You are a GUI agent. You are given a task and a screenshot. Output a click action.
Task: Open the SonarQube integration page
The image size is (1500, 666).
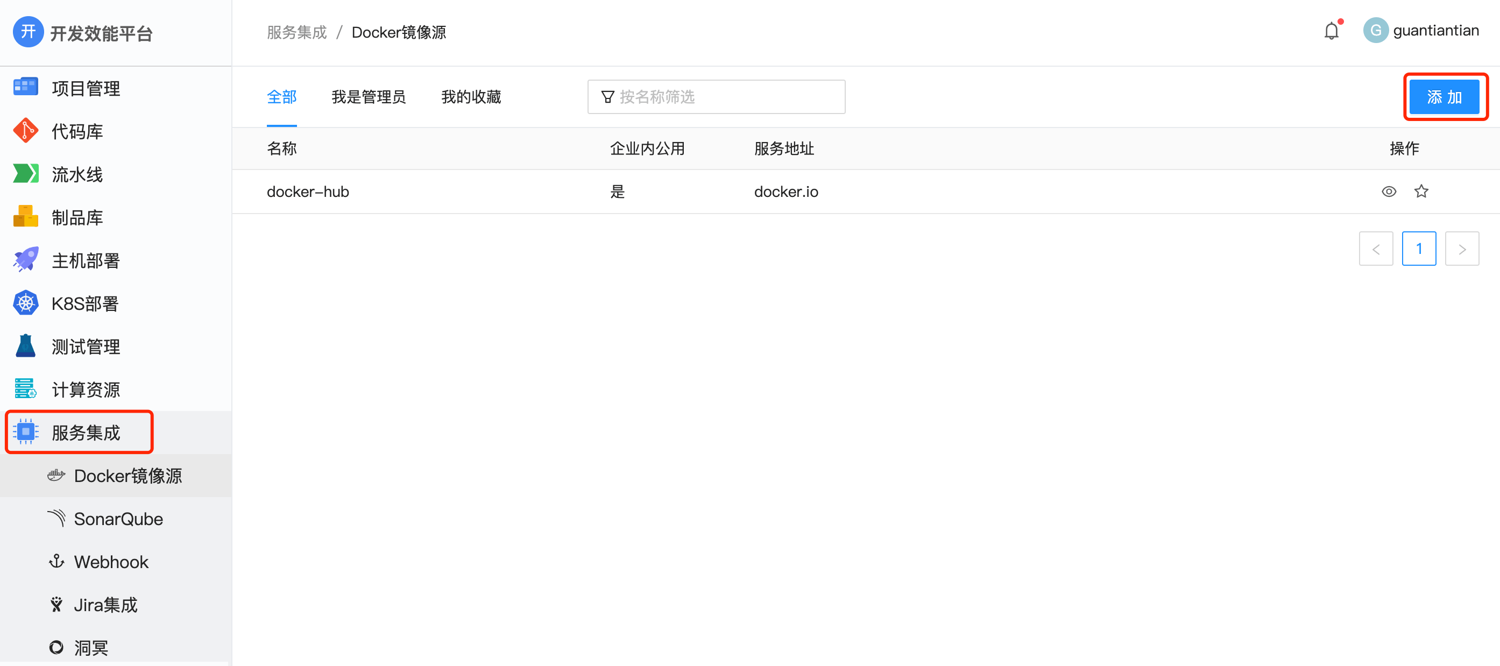[118, 519]
